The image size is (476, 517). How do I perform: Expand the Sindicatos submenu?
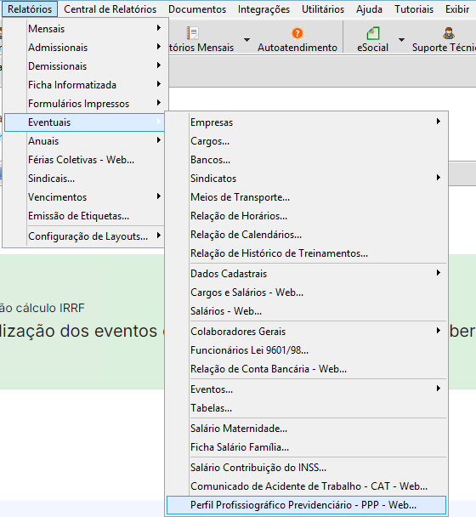pos(306,179)
